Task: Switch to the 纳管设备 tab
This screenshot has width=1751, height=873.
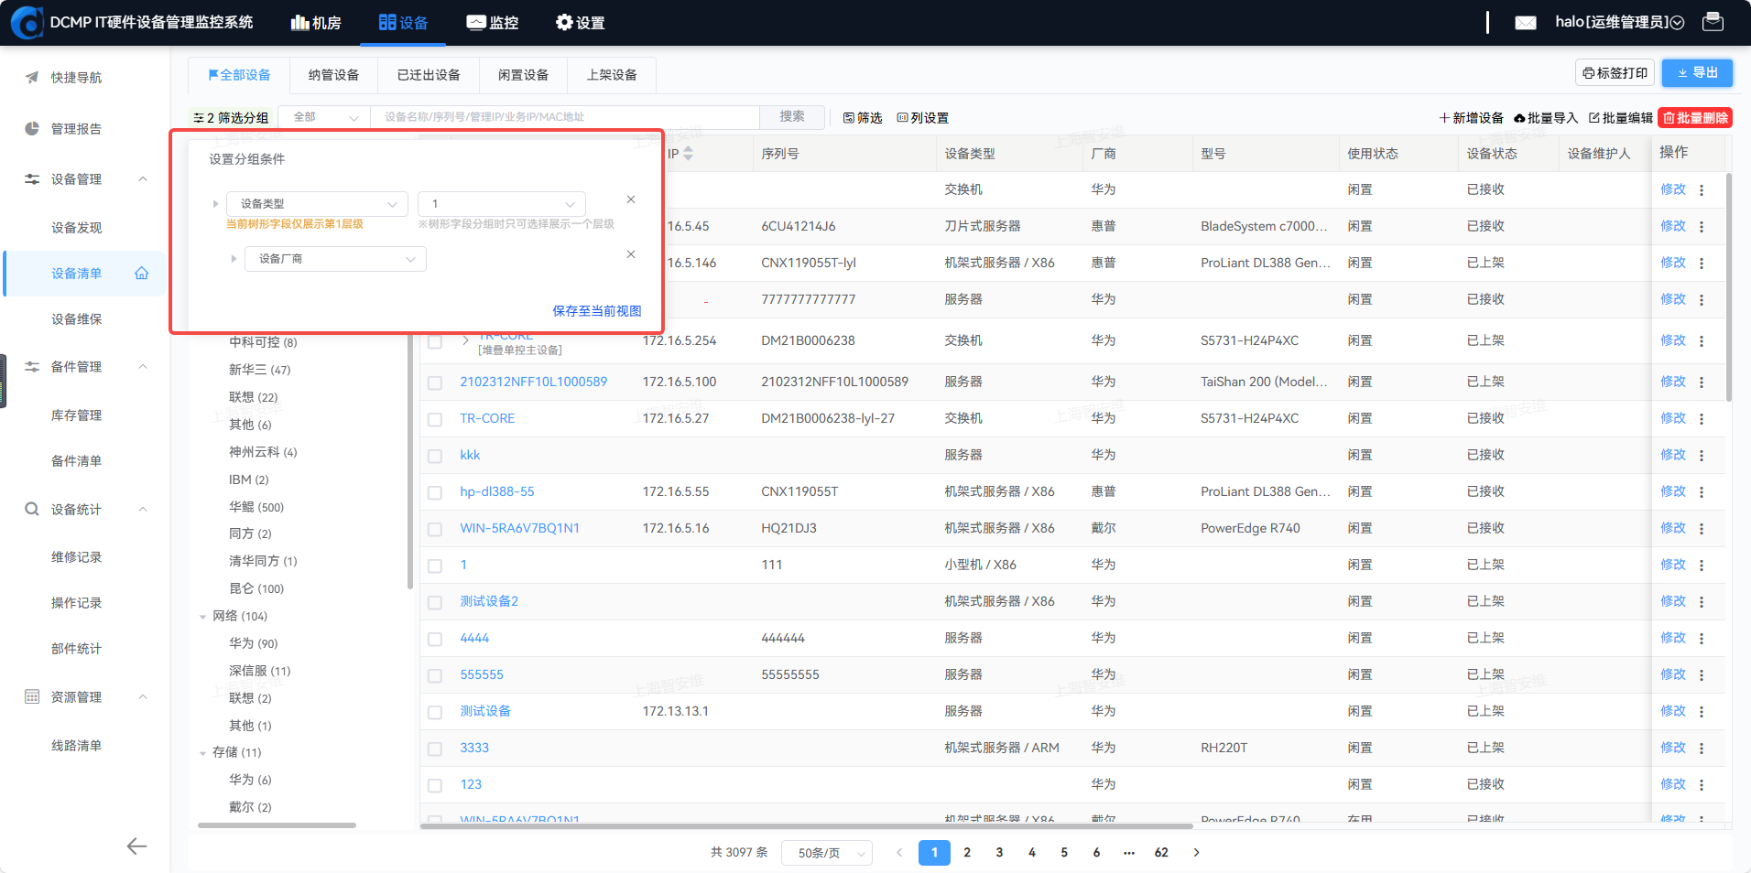Action: click(x=333, y=75)
